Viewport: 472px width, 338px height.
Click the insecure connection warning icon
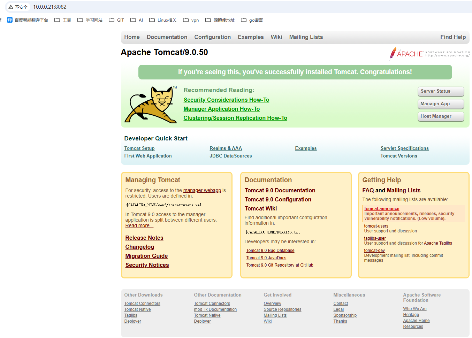(11, 7)
